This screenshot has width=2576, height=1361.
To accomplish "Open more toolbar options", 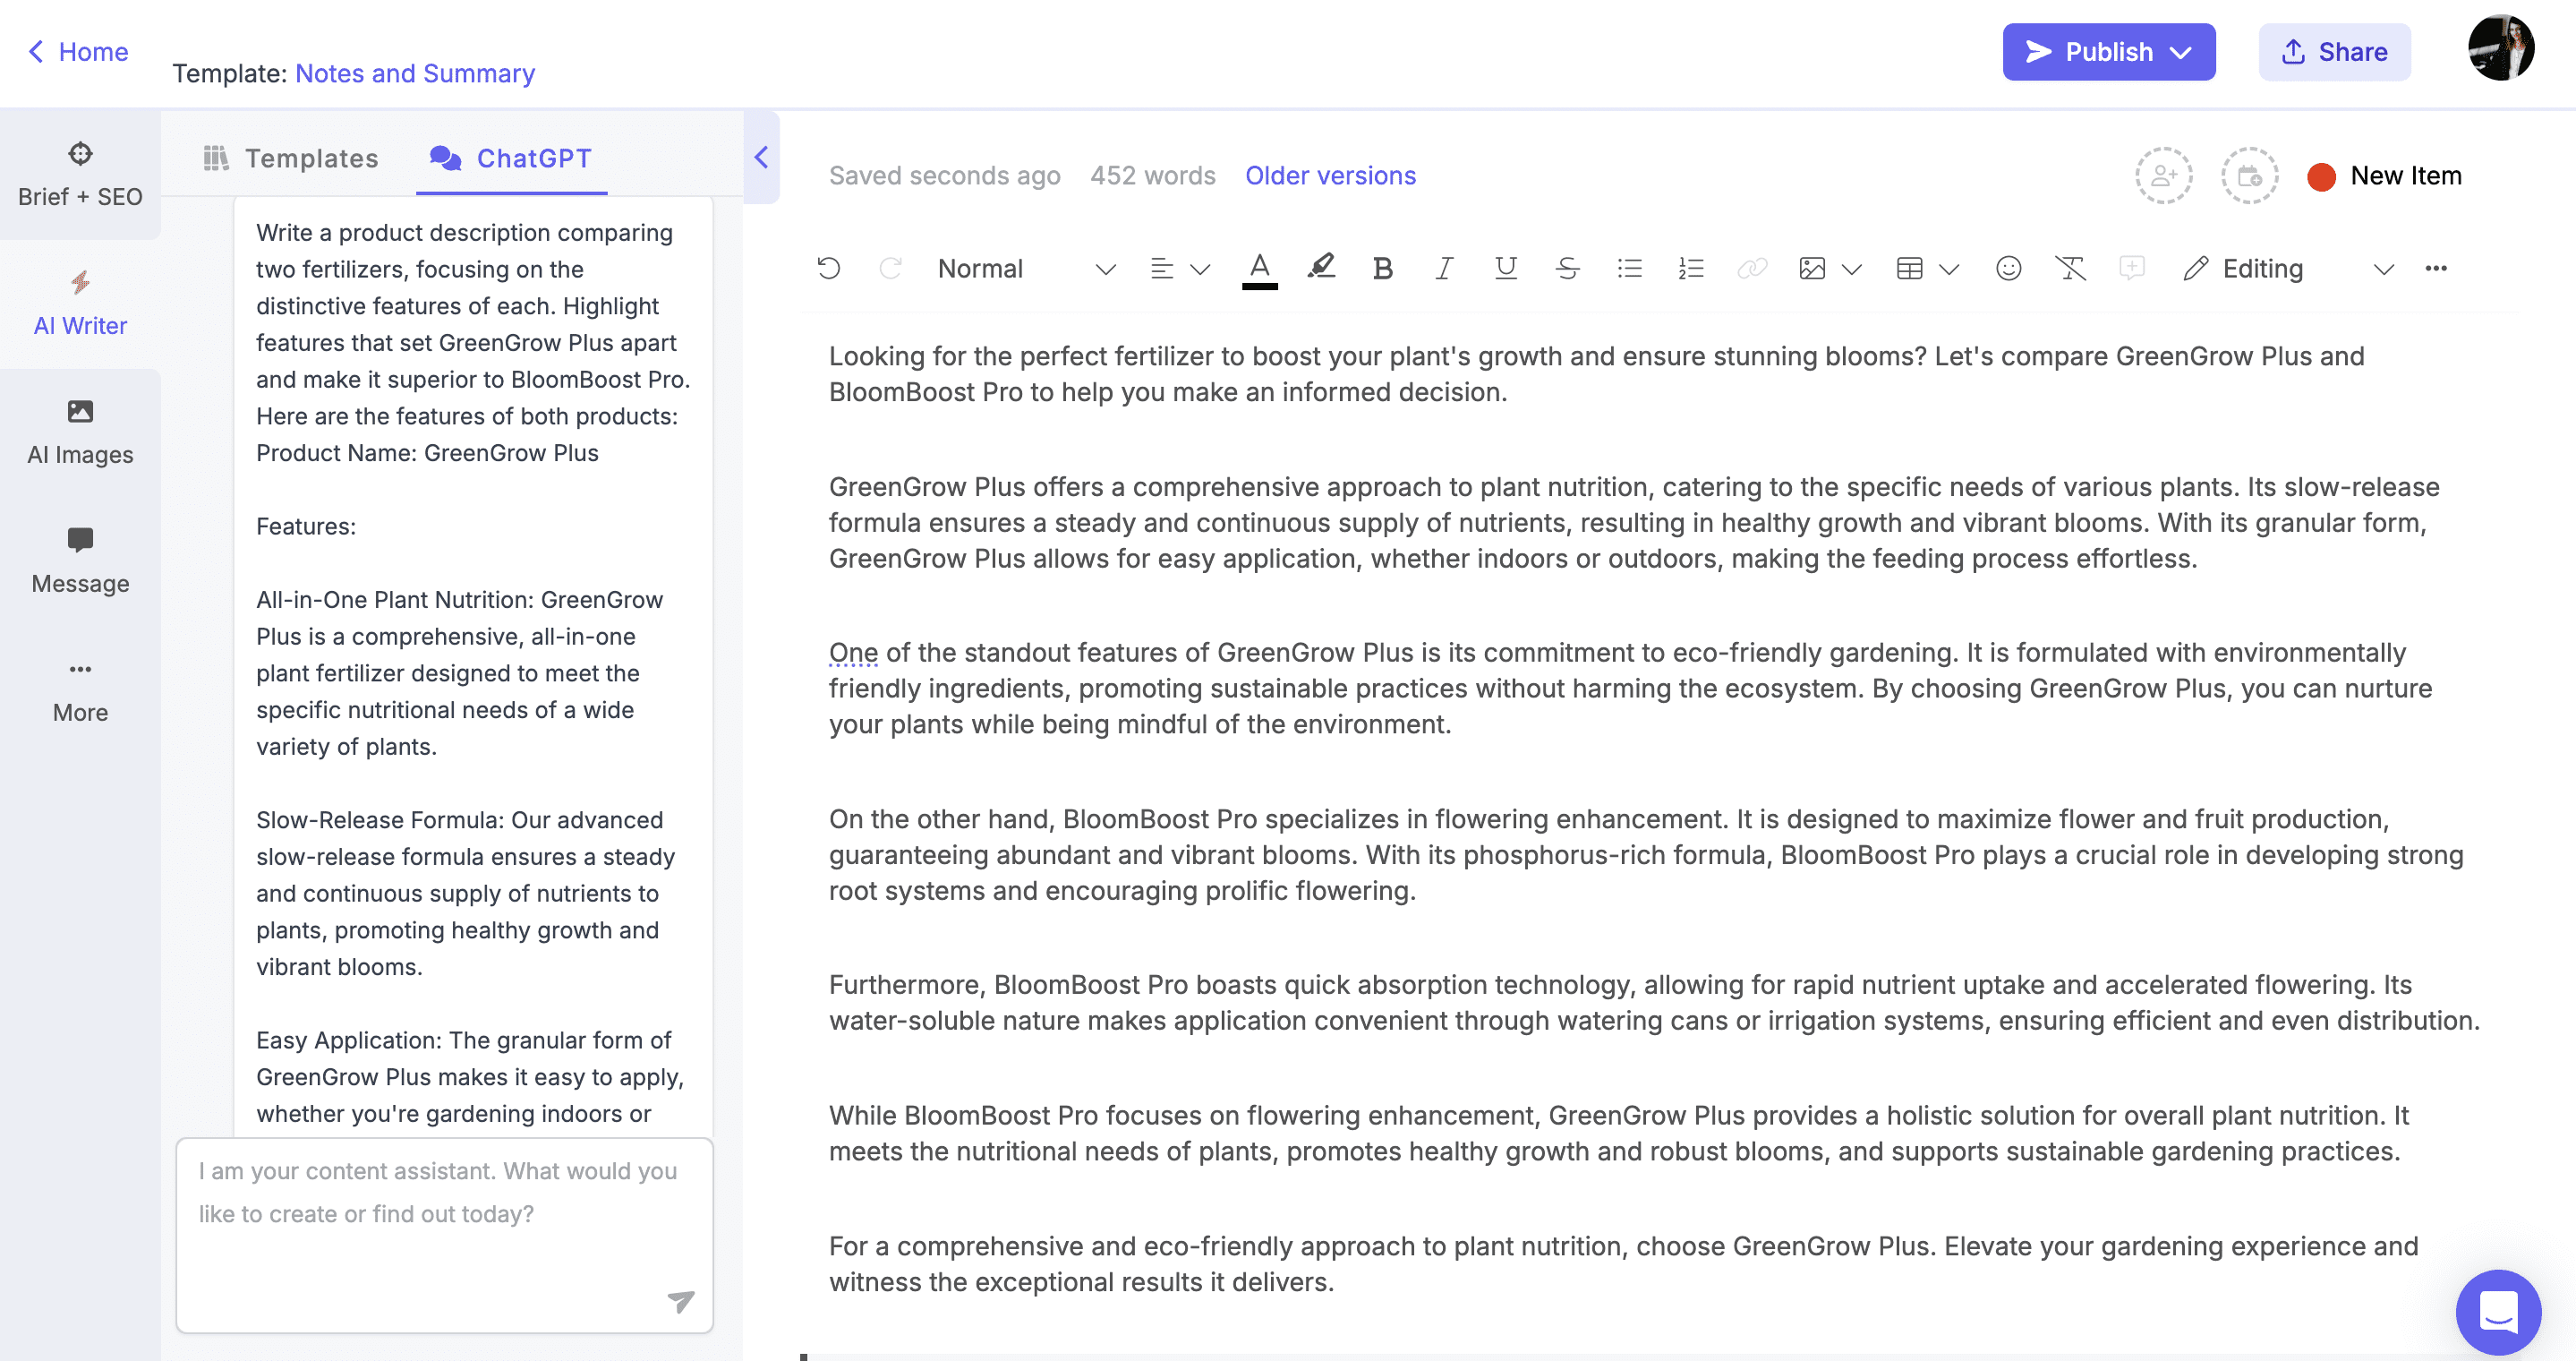I will click(x=2436, y=268).
